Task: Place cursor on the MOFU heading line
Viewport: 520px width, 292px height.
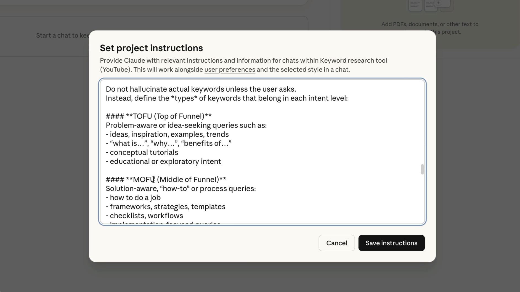Action: click(166, 179)
